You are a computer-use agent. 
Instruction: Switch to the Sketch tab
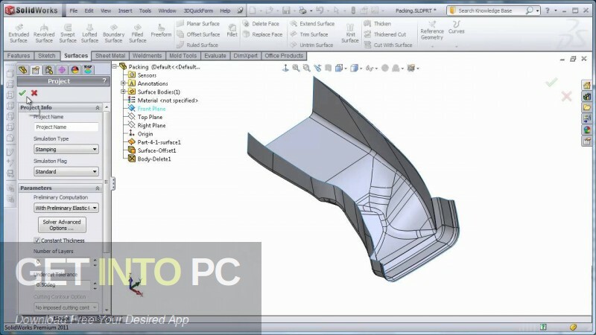pos(47,56)
